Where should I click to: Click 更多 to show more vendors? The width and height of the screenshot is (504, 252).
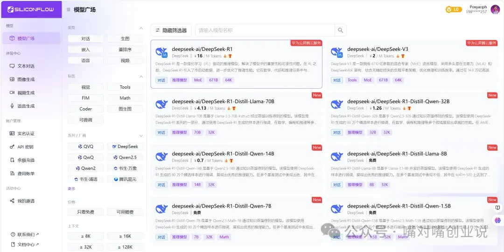point(71,189)
